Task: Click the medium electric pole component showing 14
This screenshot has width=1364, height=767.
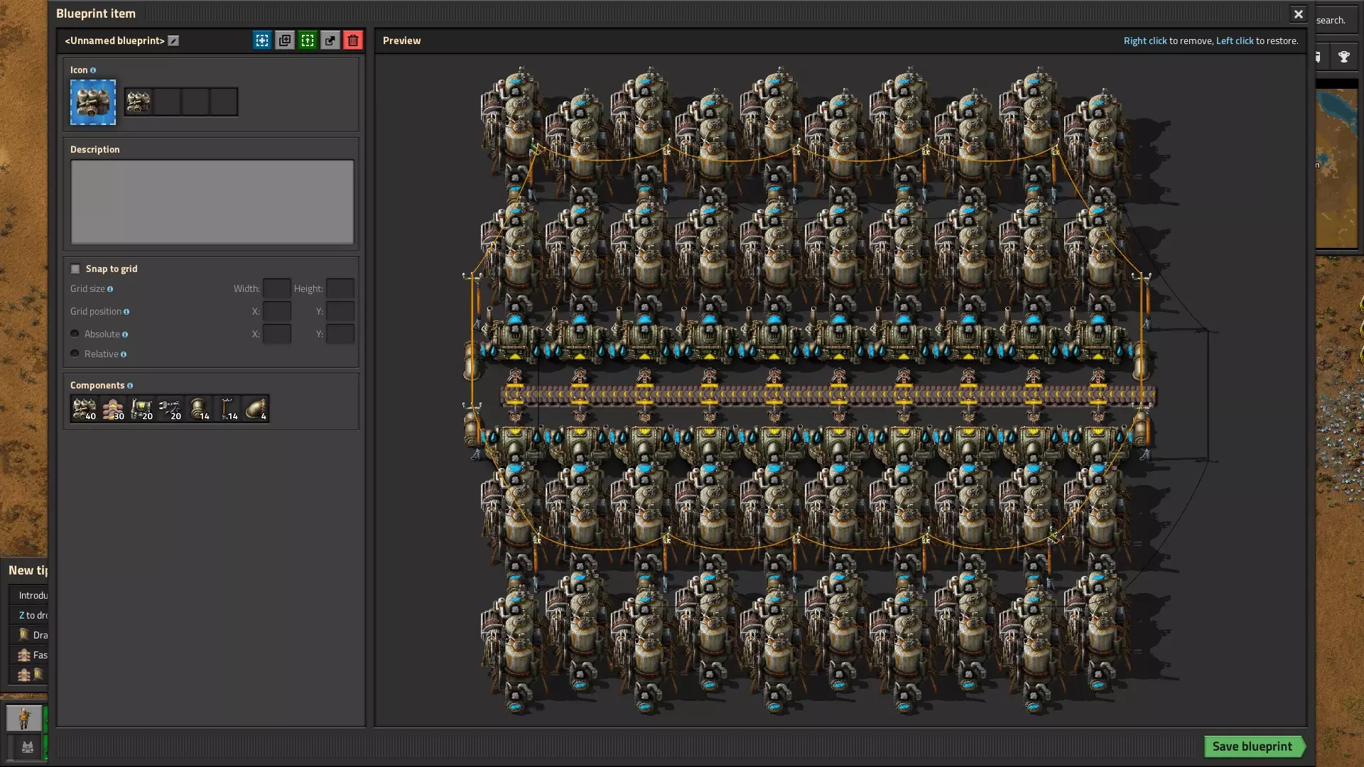Action: click(227, 409)
